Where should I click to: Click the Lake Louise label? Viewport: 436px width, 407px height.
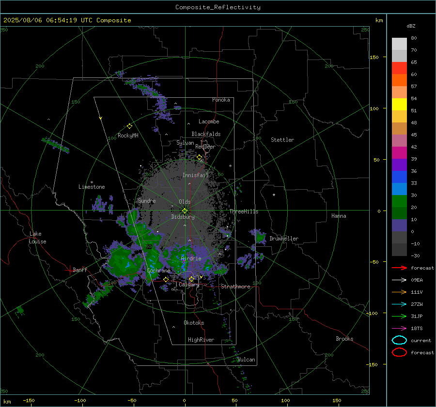click(x=37, y=238)
